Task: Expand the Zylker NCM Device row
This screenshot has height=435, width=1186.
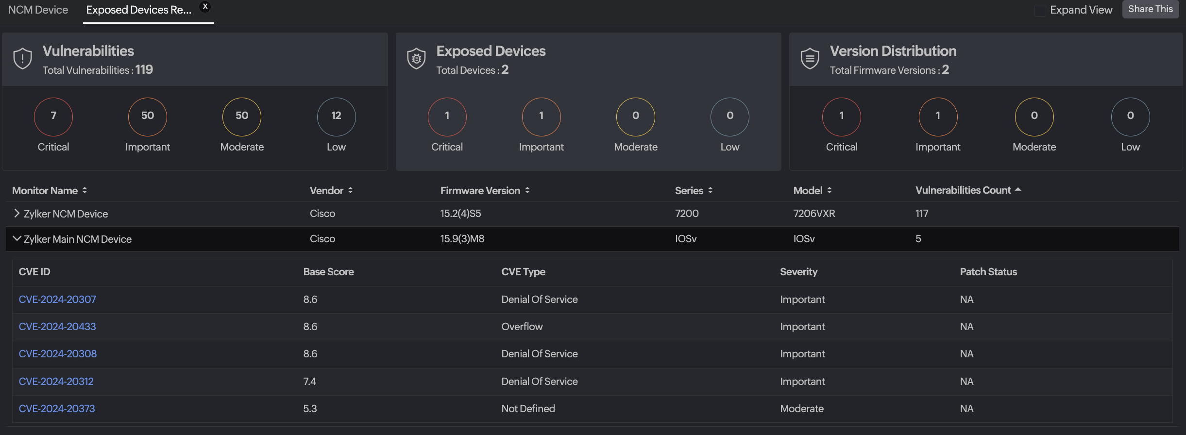Action: [17, 214]
